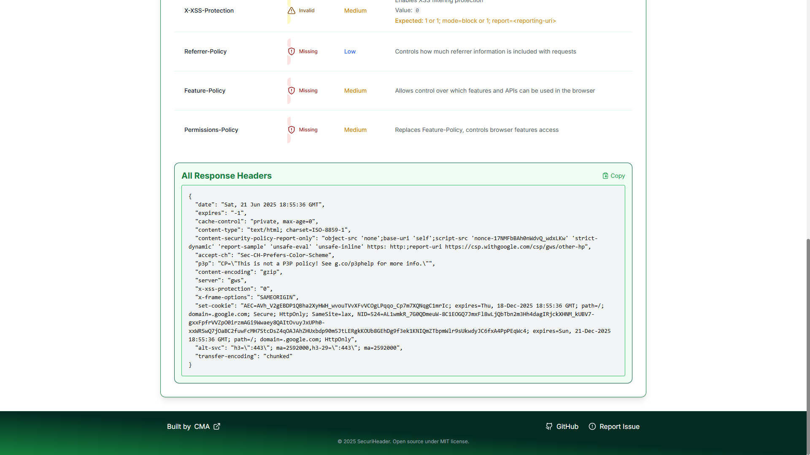The image size is (810, 455).
Task: Open the GitHub footer link
Action: click(562, 426)
